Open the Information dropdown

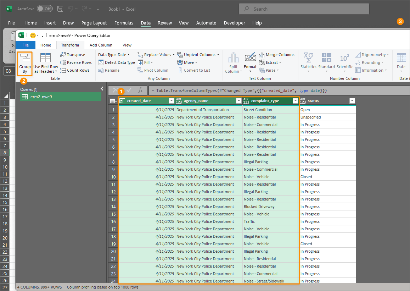pyautogui.click(x=371, y=70)
